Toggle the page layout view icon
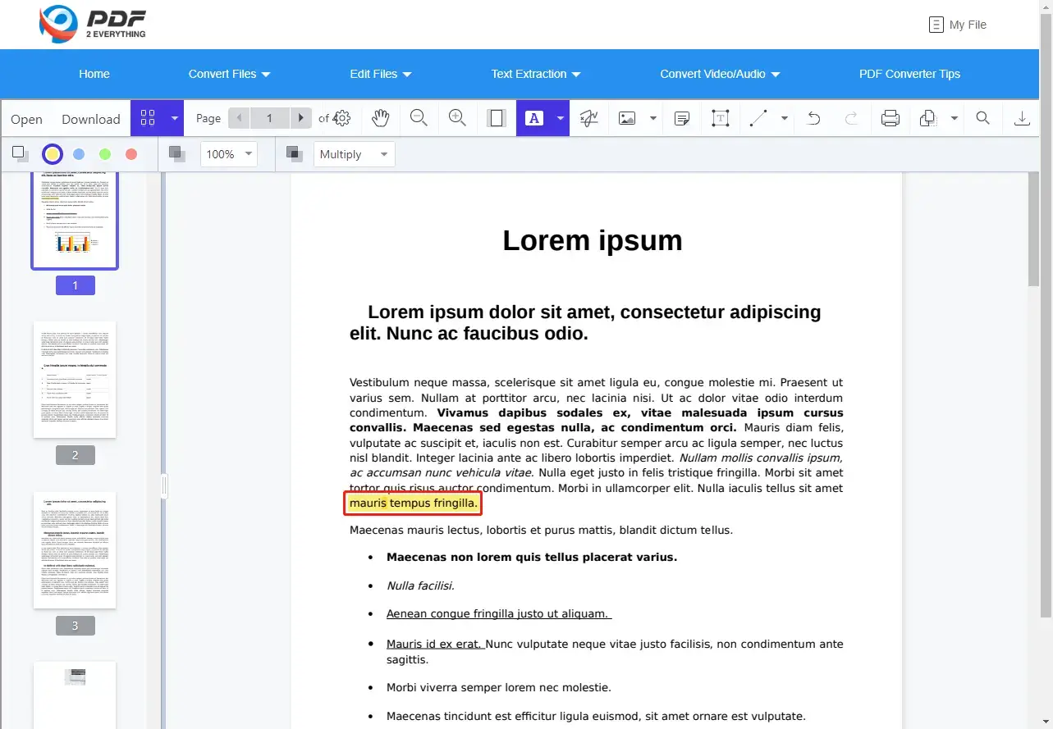The height and width of the screenshot is (729, 1053). click(x=497, y=118)
